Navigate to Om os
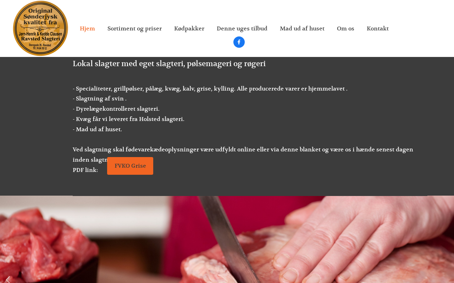The image size is (454, 283). [345, 29]
